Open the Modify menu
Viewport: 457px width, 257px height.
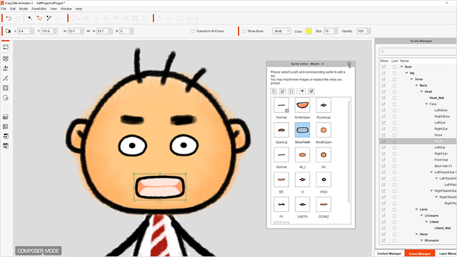(23, 9)
